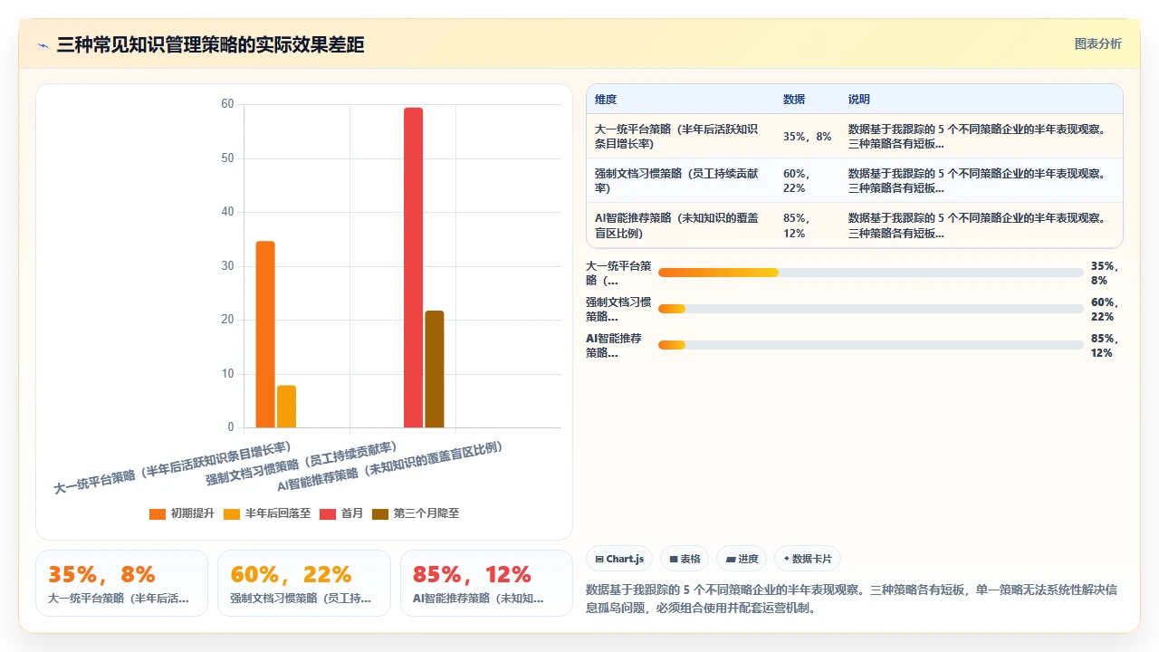Select the 进度 tag button
Image resolution: width=1159 pixels, height=652 pixels.
(742, 559)
